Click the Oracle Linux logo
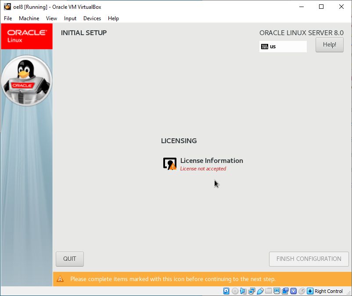 coord(27,36)
